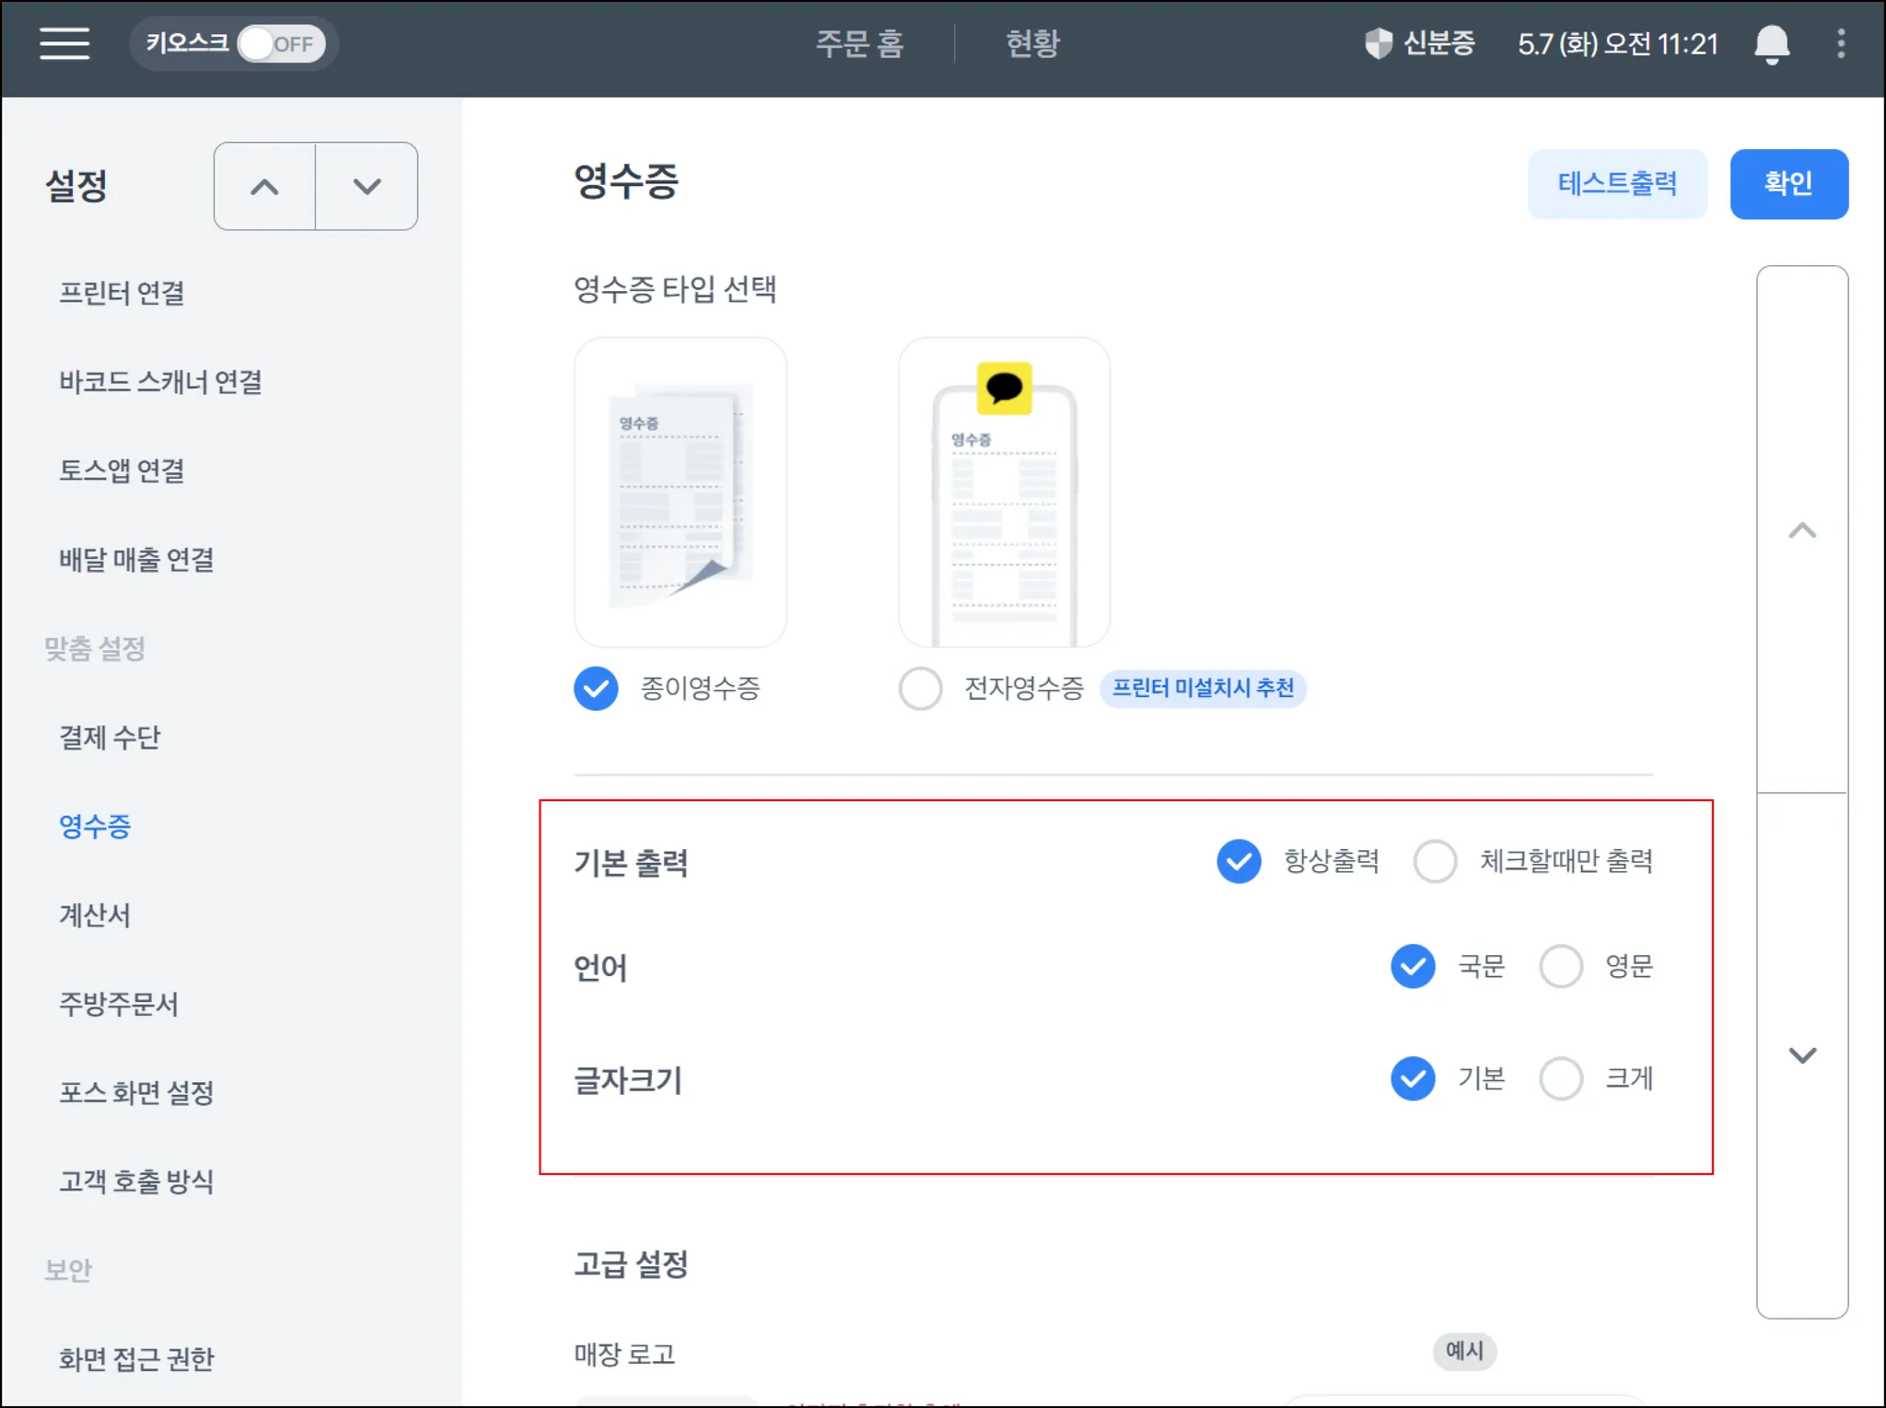The height and width of the screenshot is (1408, 1886).
Task: Click the settings up chevron button
Action: [264, 187]
